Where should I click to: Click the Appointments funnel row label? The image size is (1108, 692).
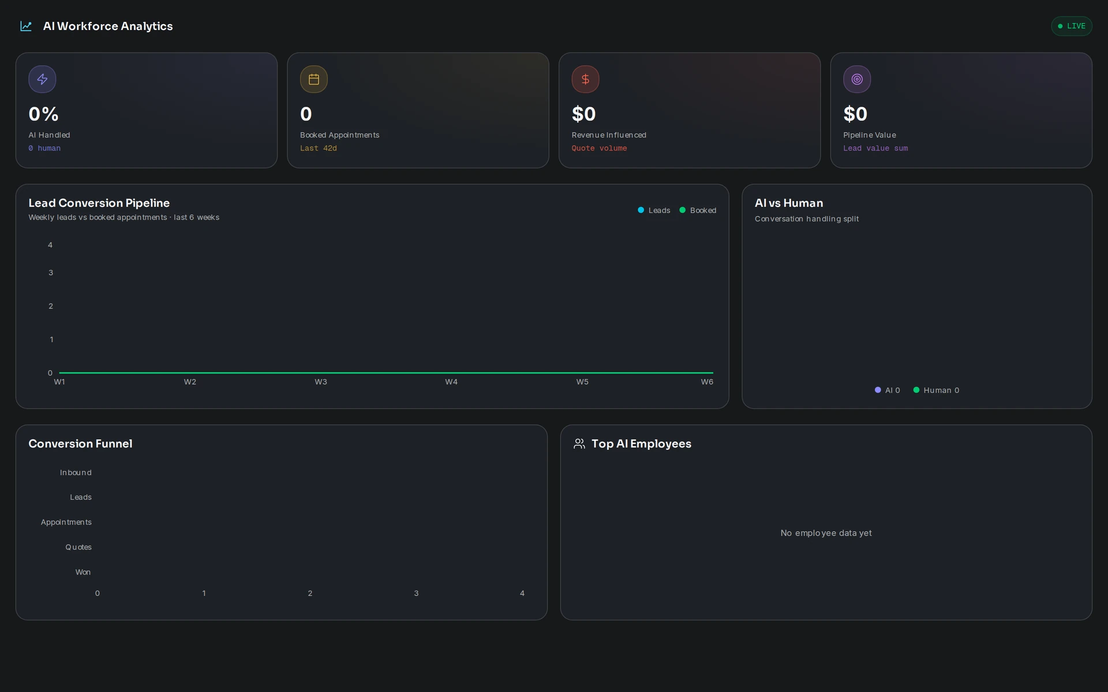[x=66, y=522]
